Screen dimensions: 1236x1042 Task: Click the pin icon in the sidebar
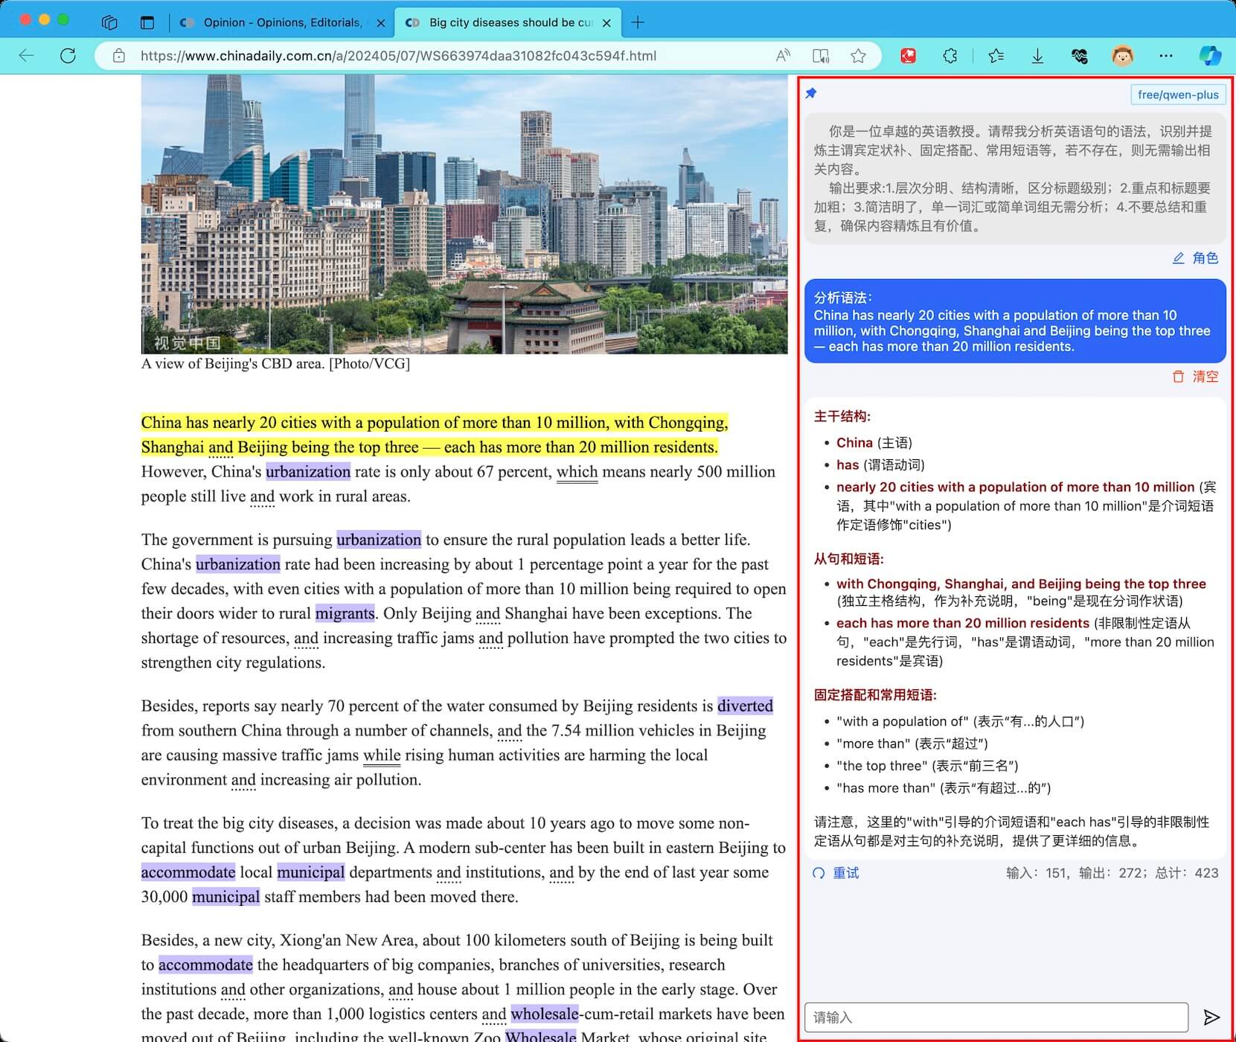coord(811,93)
